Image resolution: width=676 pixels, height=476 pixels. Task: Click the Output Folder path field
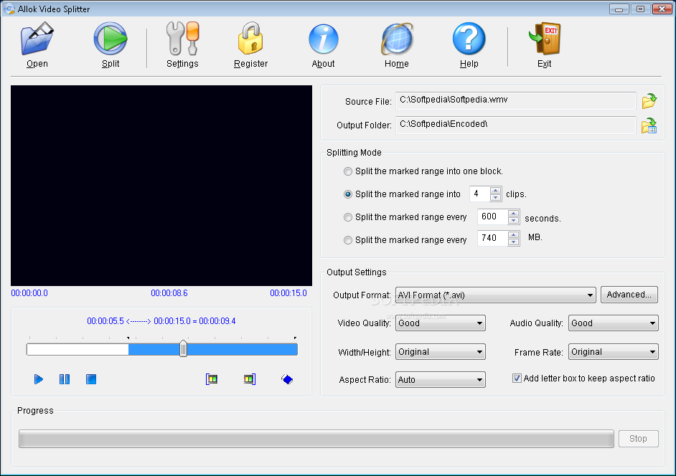[x=516, y=125]
